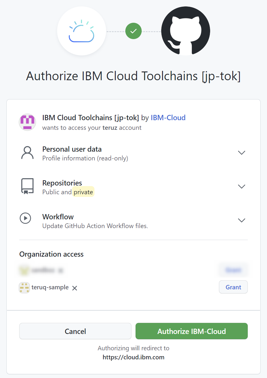Viewport: 267px width, 378px height.
Task: Click the Repositories book icon
Action: pyautogui.click(x=27, y=186)
